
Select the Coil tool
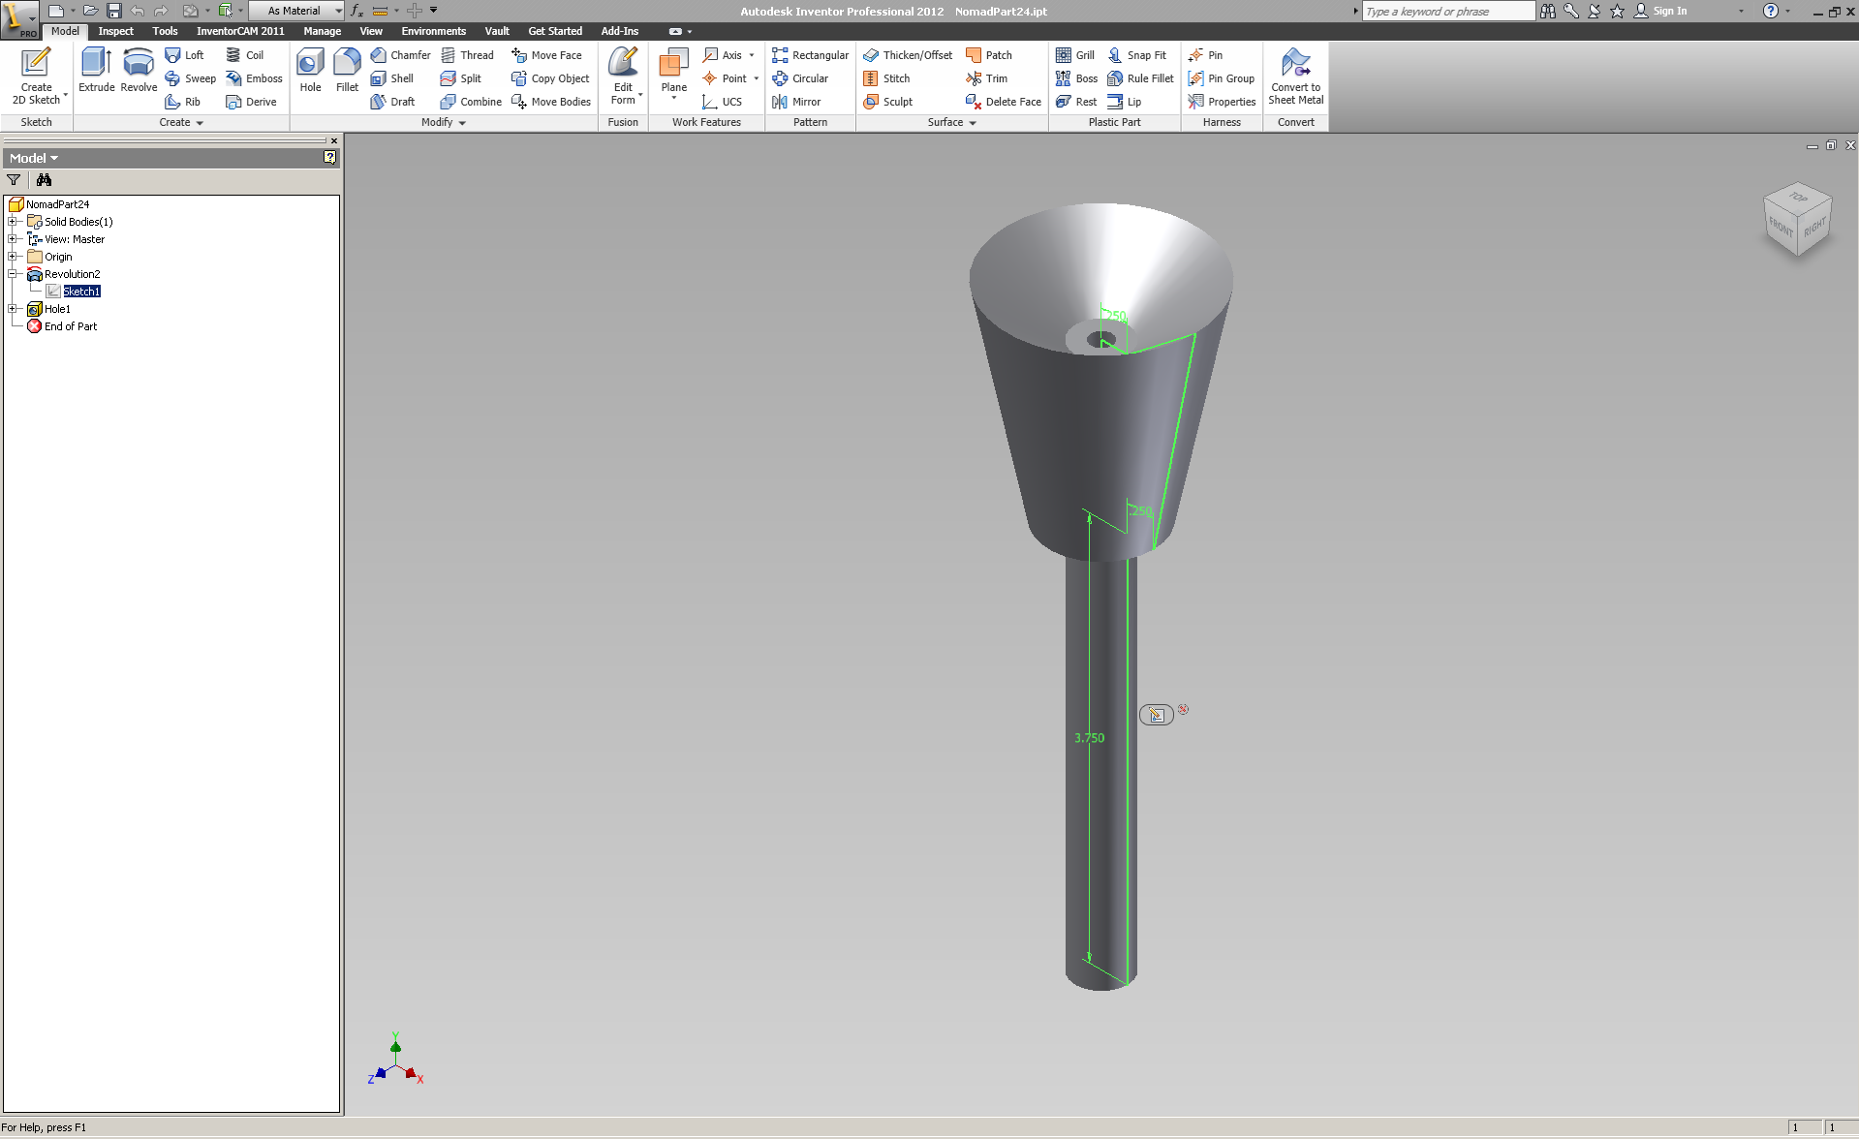point(245,55)
